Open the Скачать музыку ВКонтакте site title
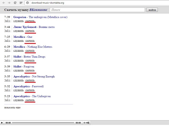Screen dimensions: 169x131 (26, 10)
